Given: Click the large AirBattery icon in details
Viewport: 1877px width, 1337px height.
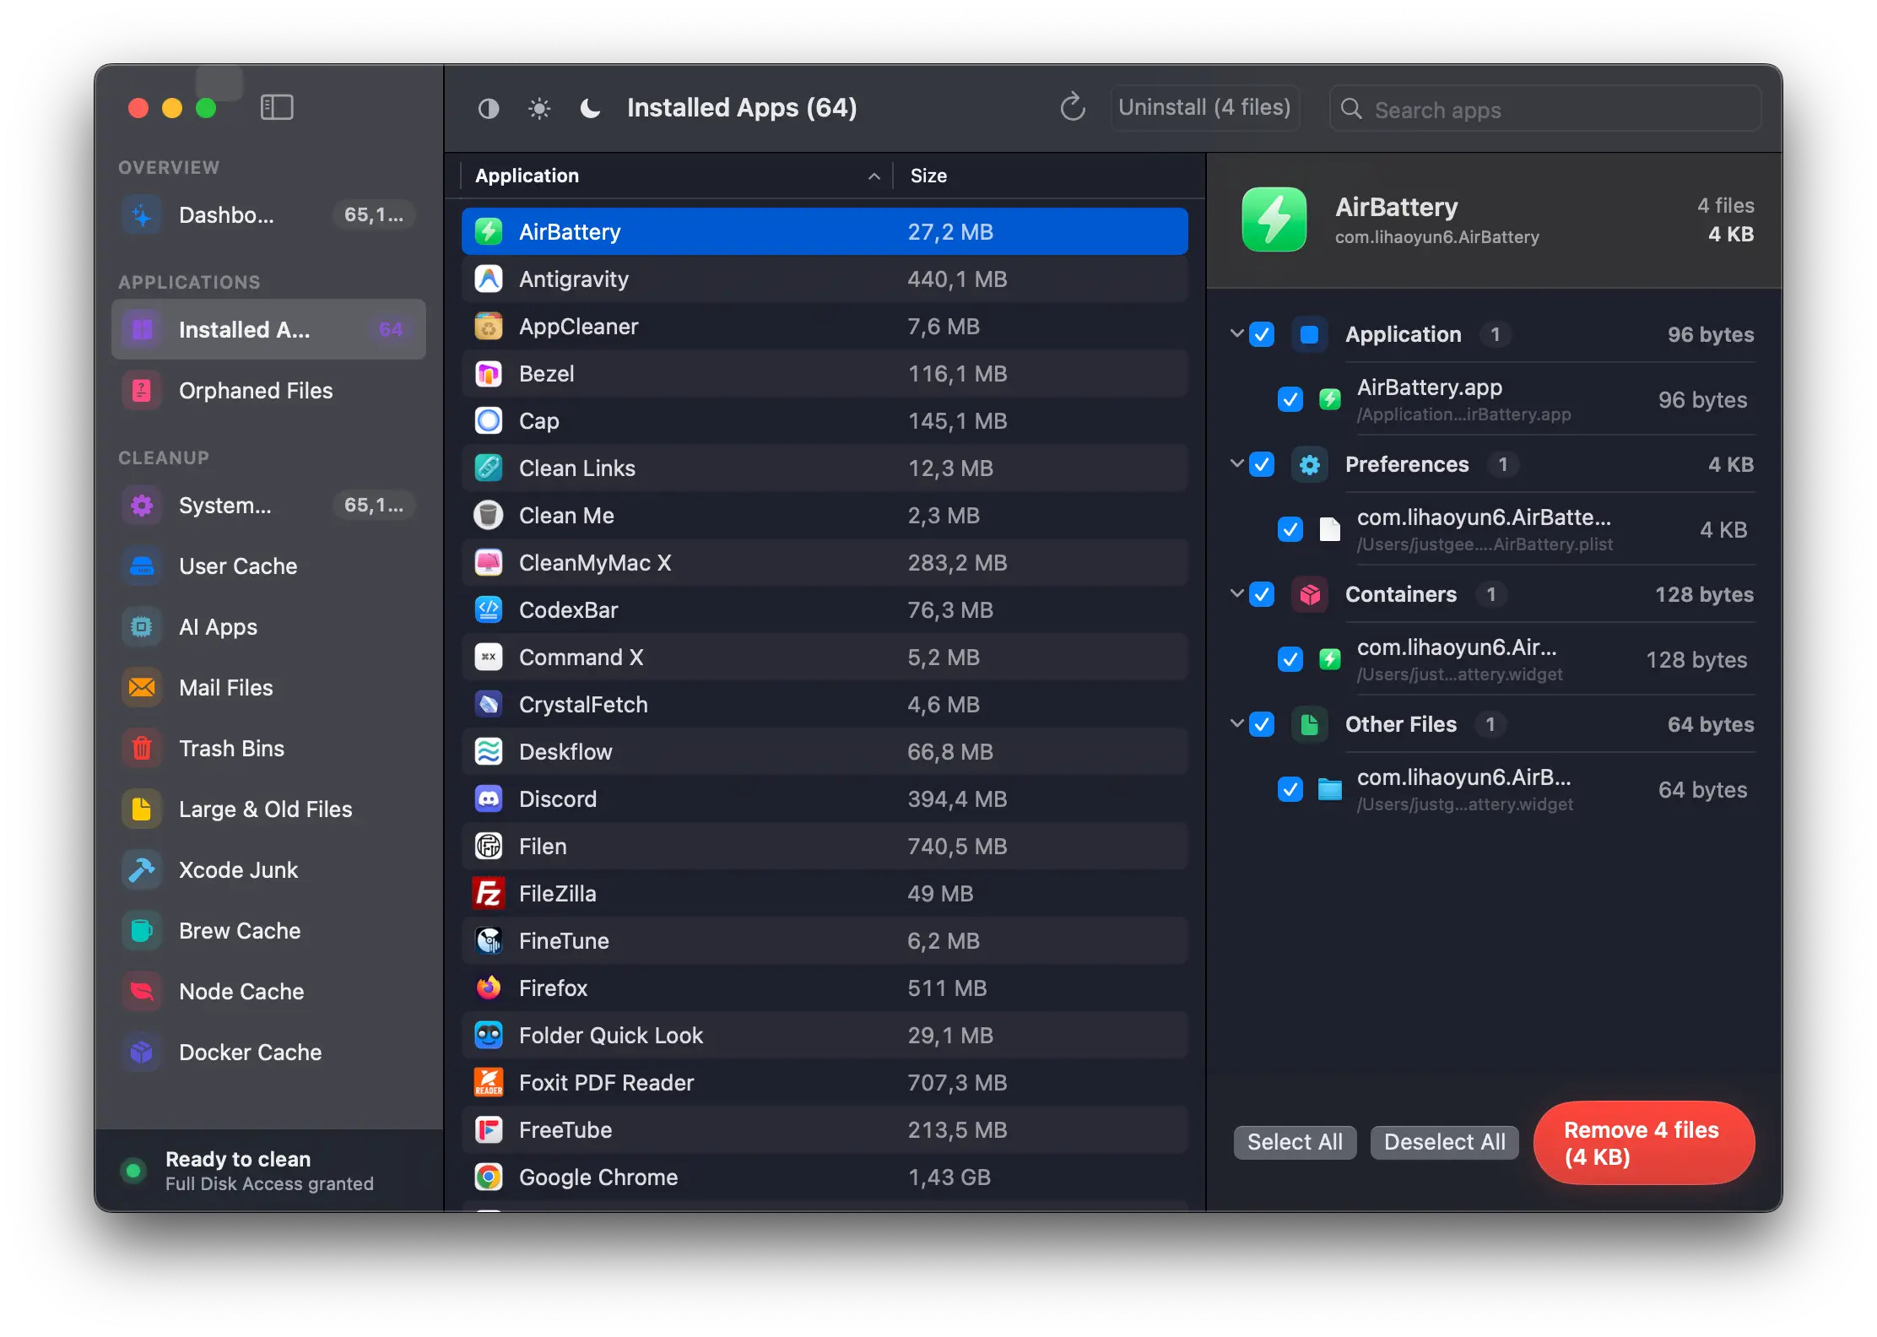Looking at the screenshot, I should pos(1274,219).
